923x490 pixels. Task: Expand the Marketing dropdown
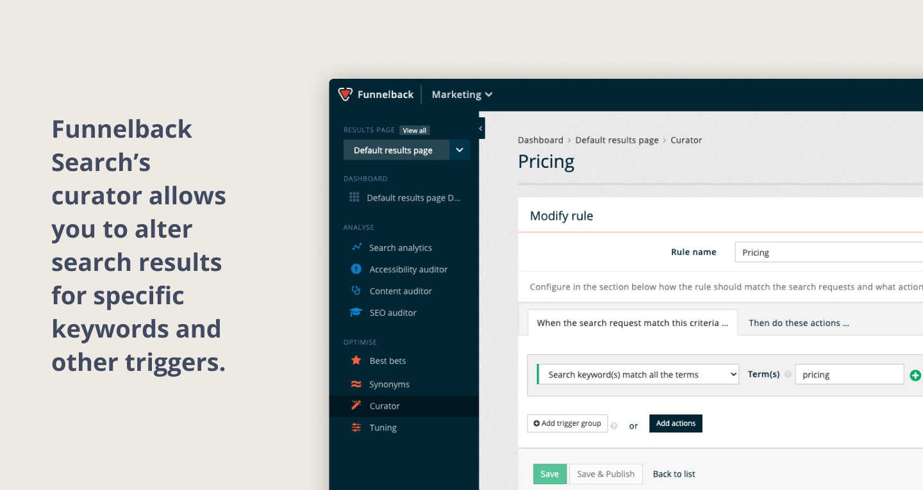pyautogui.click(x=462, y=95)
